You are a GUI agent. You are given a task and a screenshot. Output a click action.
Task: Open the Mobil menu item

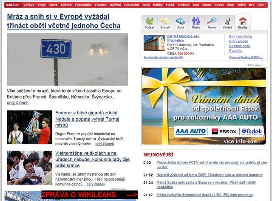(170, 5)
